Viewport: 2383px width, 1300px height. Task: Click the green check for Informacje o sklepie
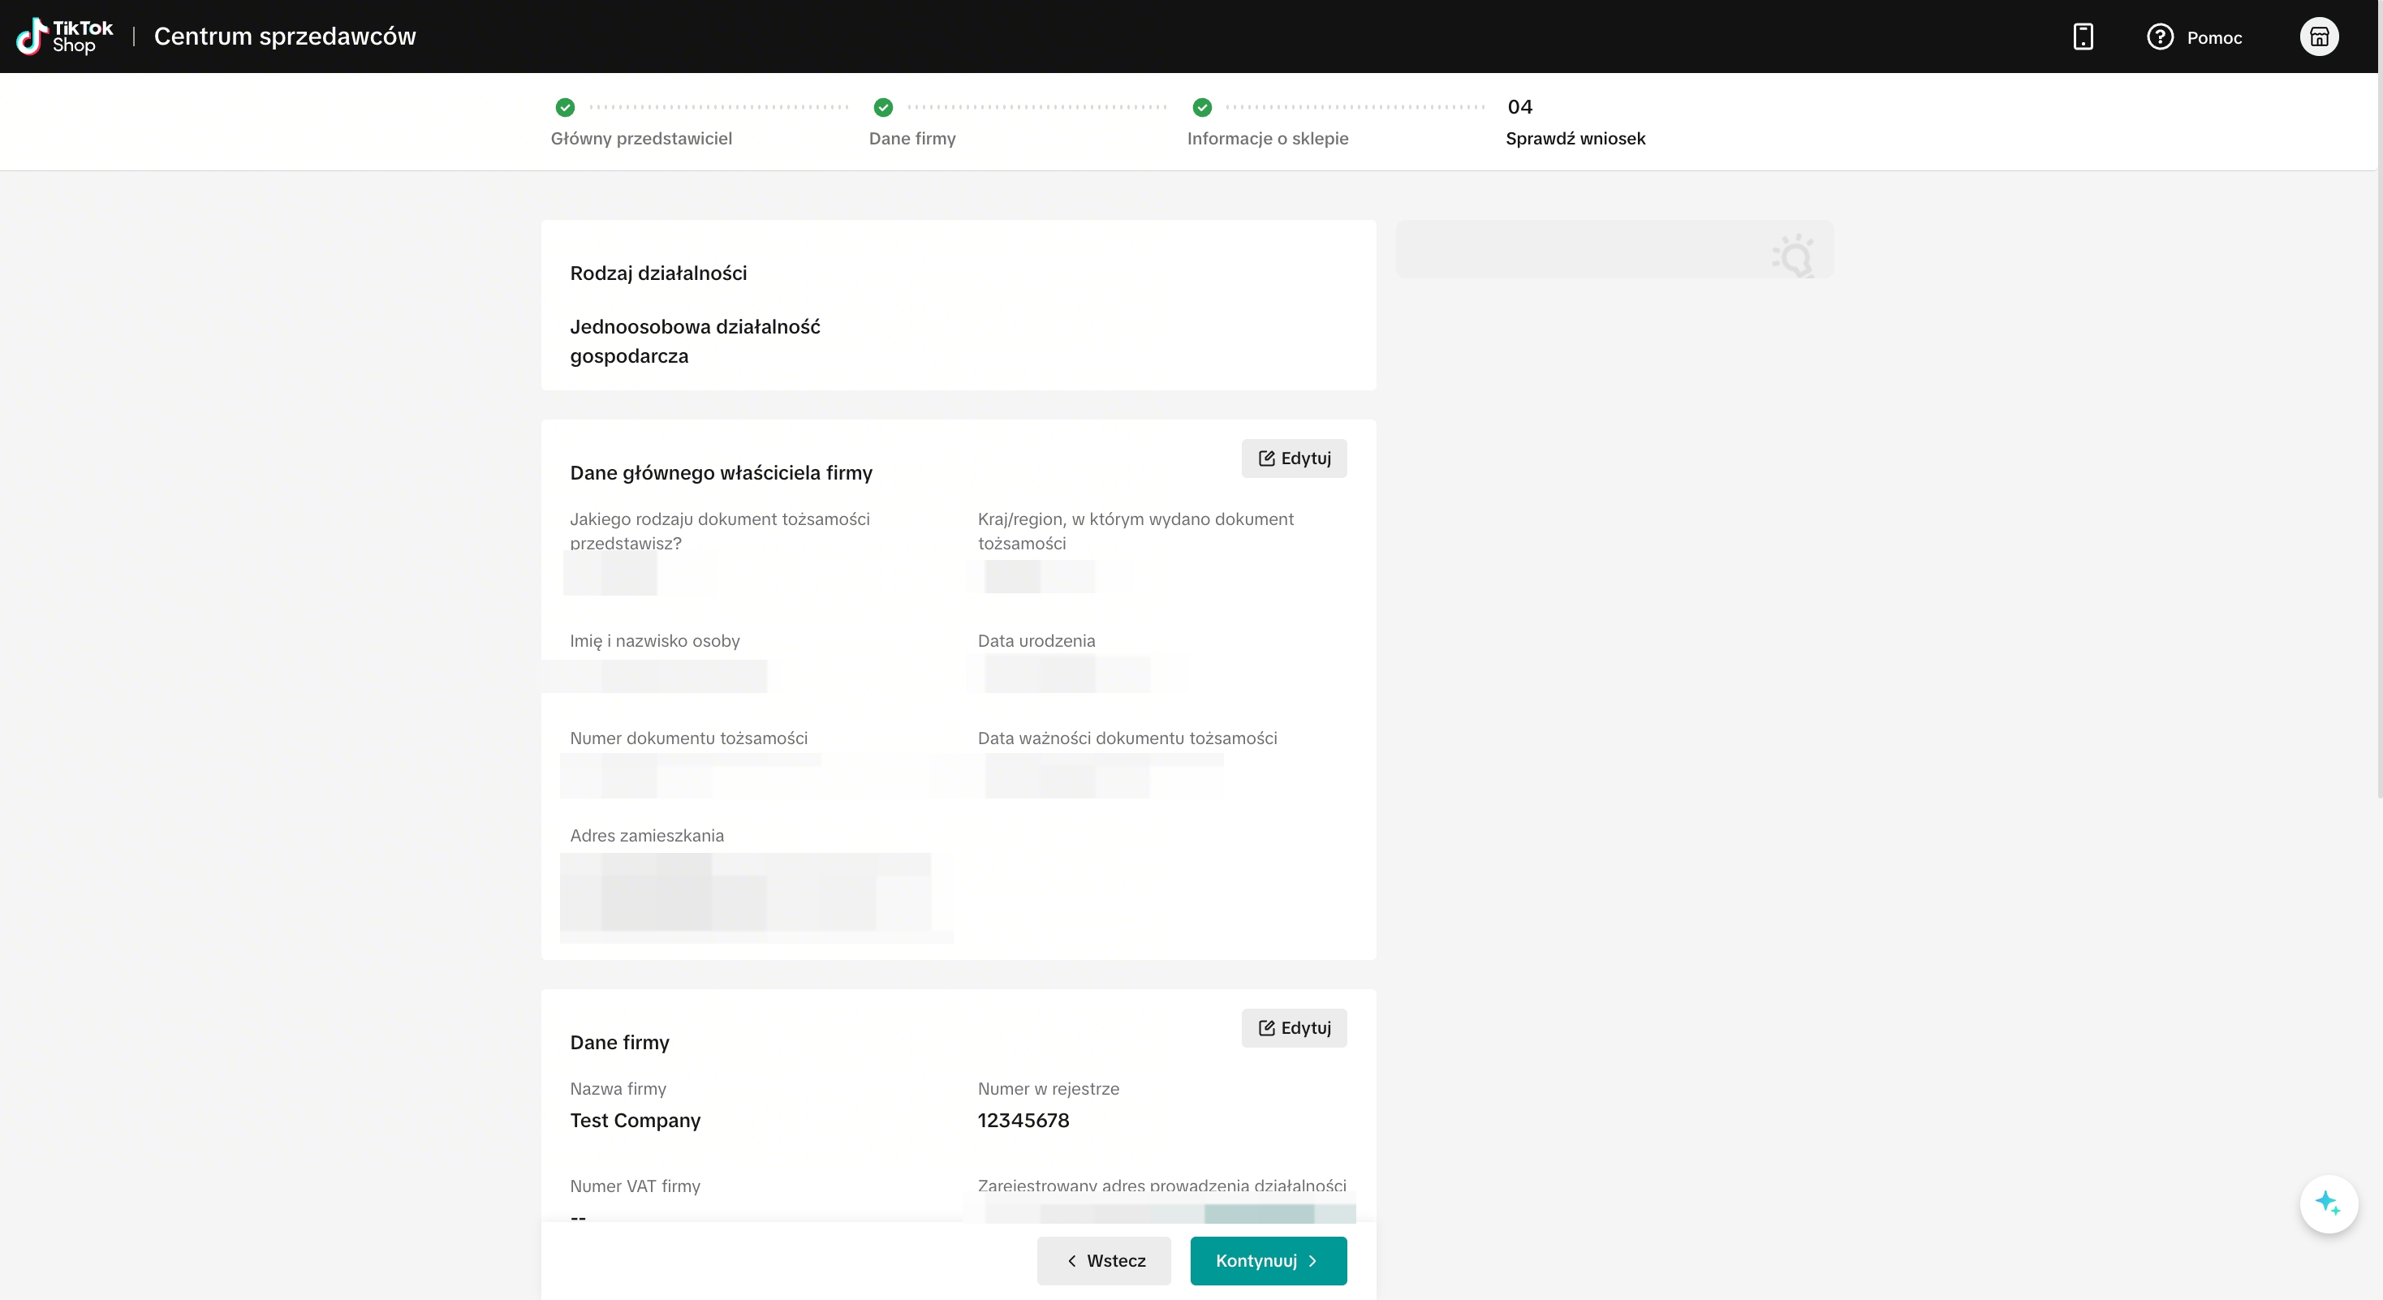tap(1202, 107)
